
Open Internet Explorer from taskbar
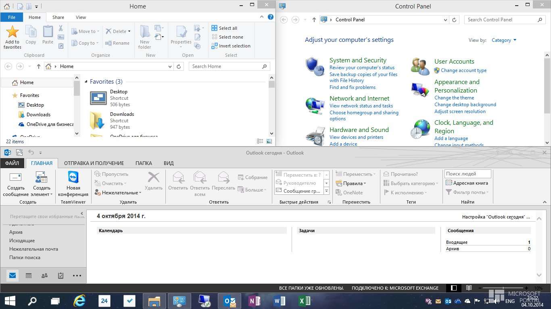click(80, 301)
